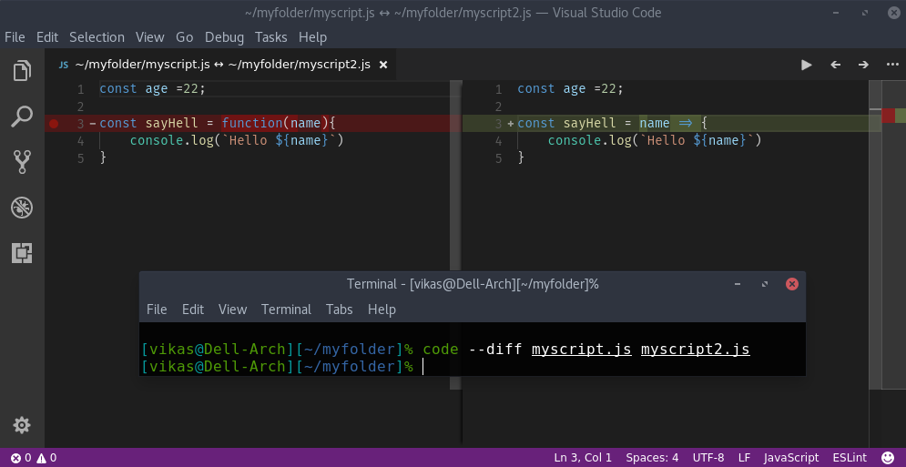Click line number 5 in right editor
Screen dimensions: 906x467
[x=498, y=158]
